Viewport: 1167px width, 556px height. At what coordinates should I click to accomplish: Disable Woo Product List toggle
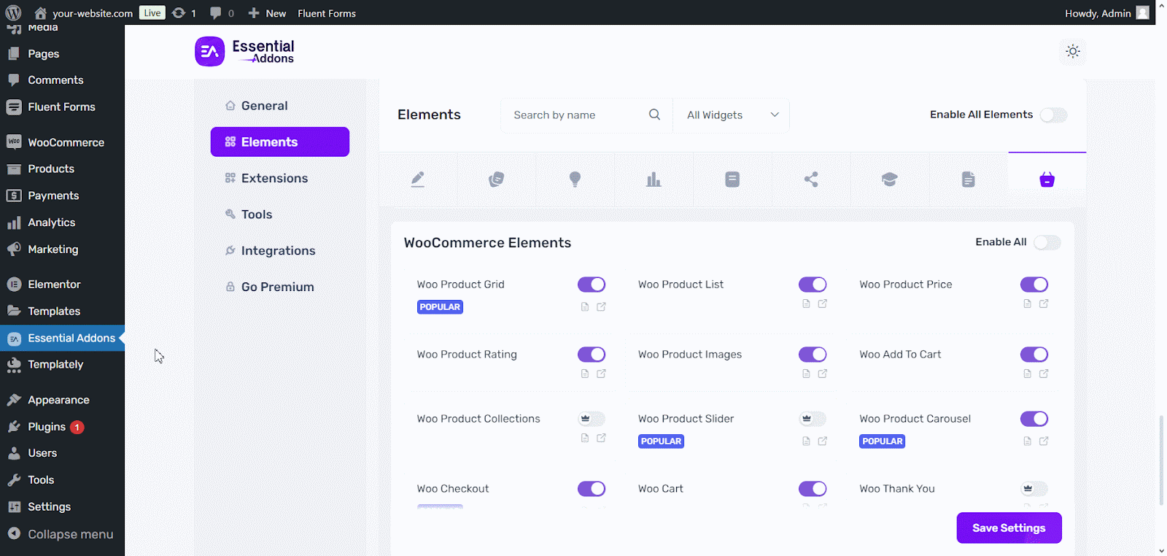click(813, 285)
